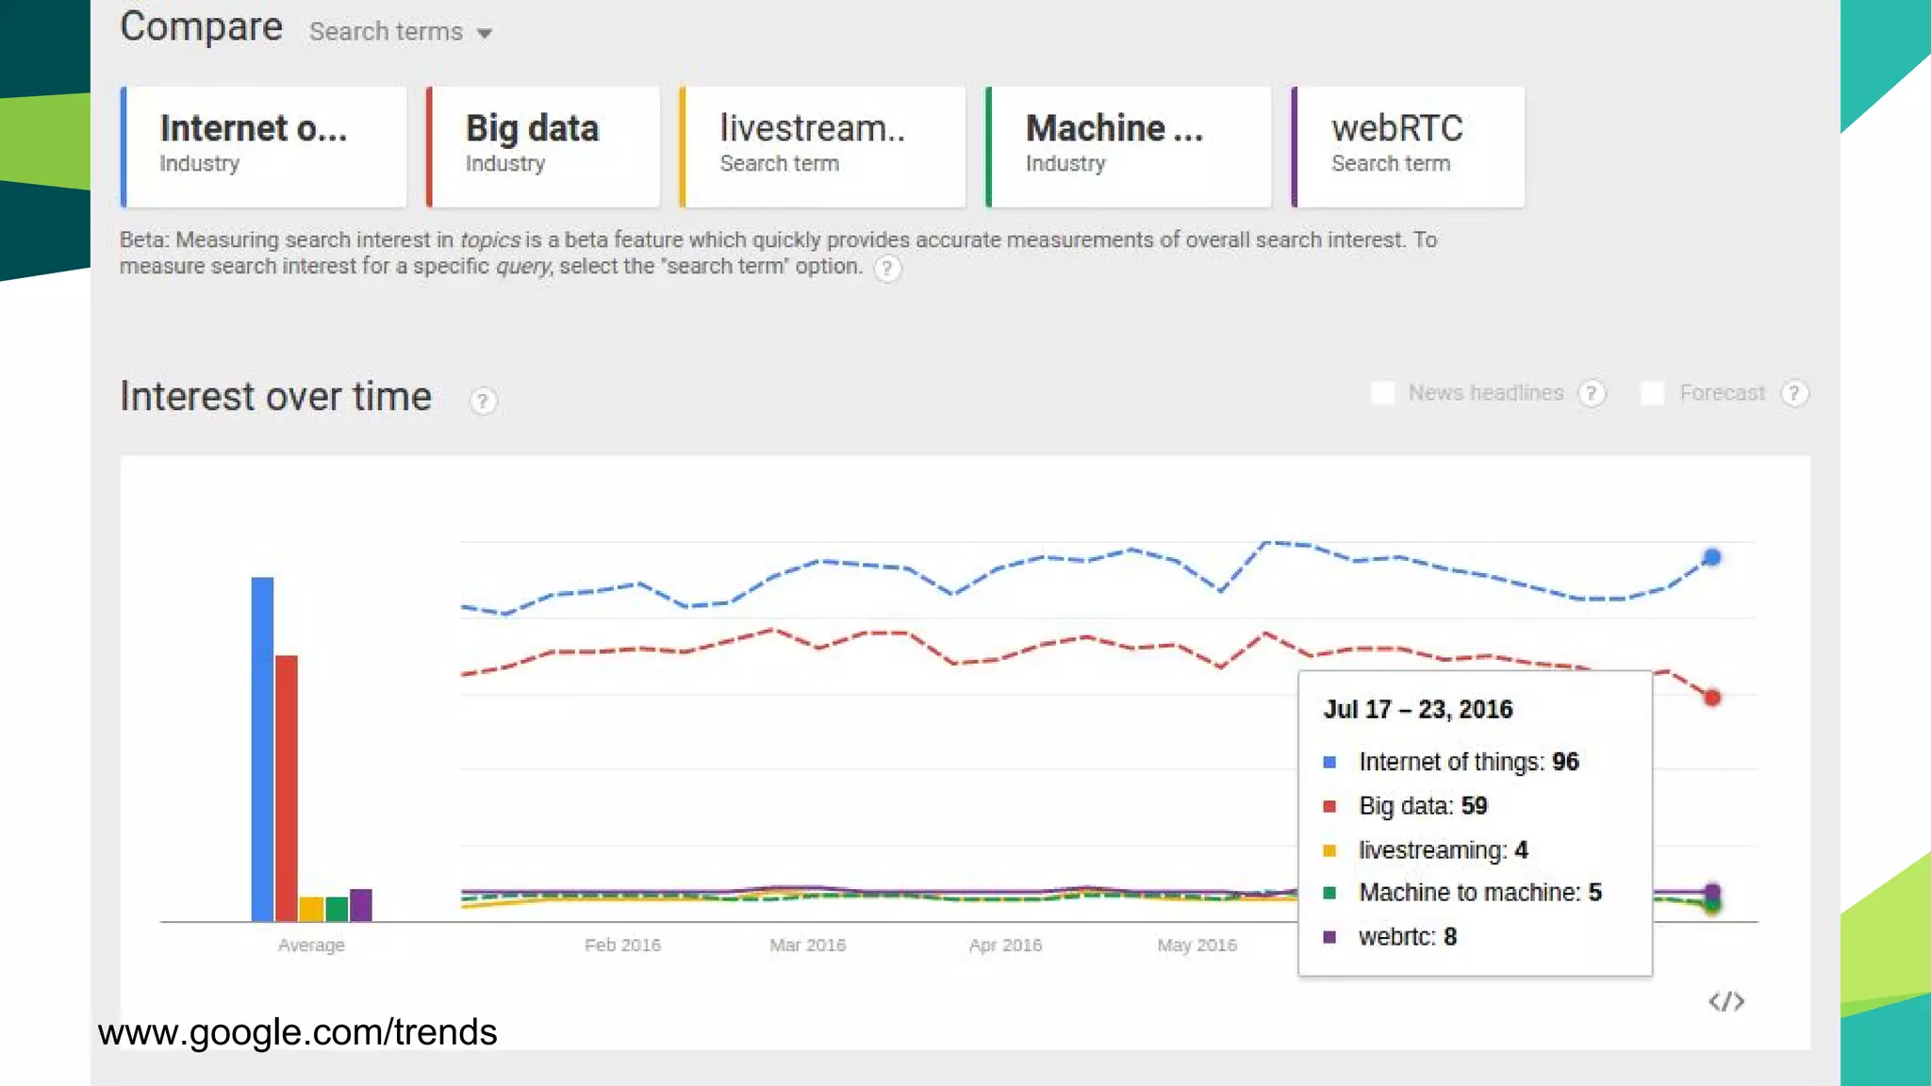
Task: Open help icon next to News headlines
Action: click(x=1592, y=393)
